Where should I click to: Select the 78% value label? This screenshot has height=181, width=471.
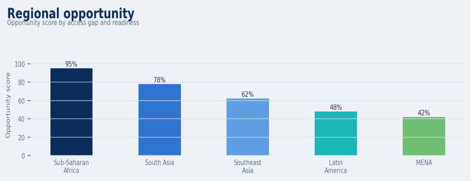[x=160, y=80]
